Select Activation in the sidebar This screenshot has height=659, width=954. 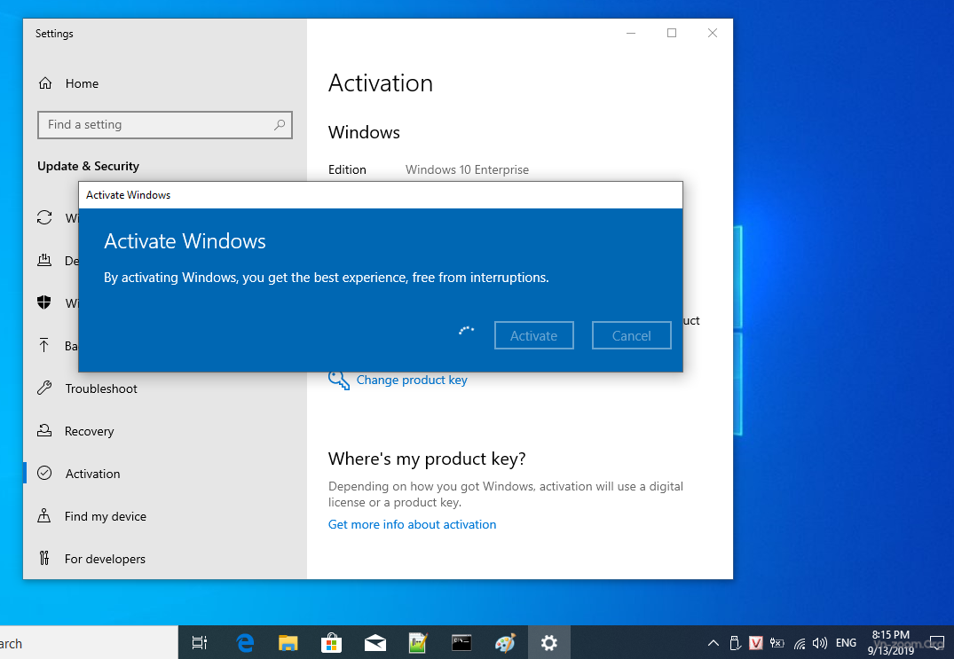(92, 474)
